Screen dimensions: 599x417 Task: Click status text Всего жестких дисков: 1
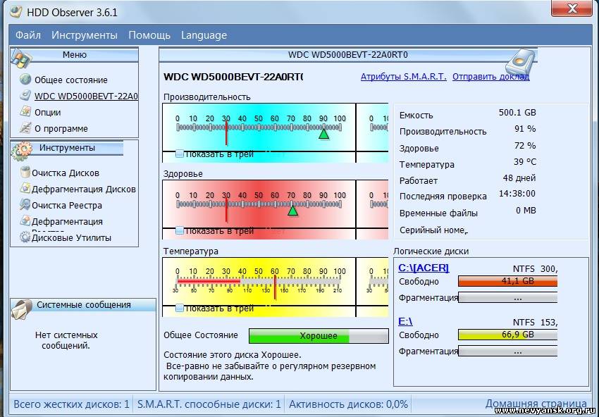point(71,404)
